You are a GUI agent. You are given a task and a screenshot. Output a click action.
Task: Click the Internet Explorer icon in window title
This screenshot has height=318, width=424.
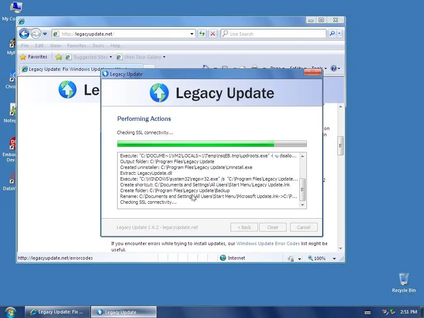(x=22, y=22)
